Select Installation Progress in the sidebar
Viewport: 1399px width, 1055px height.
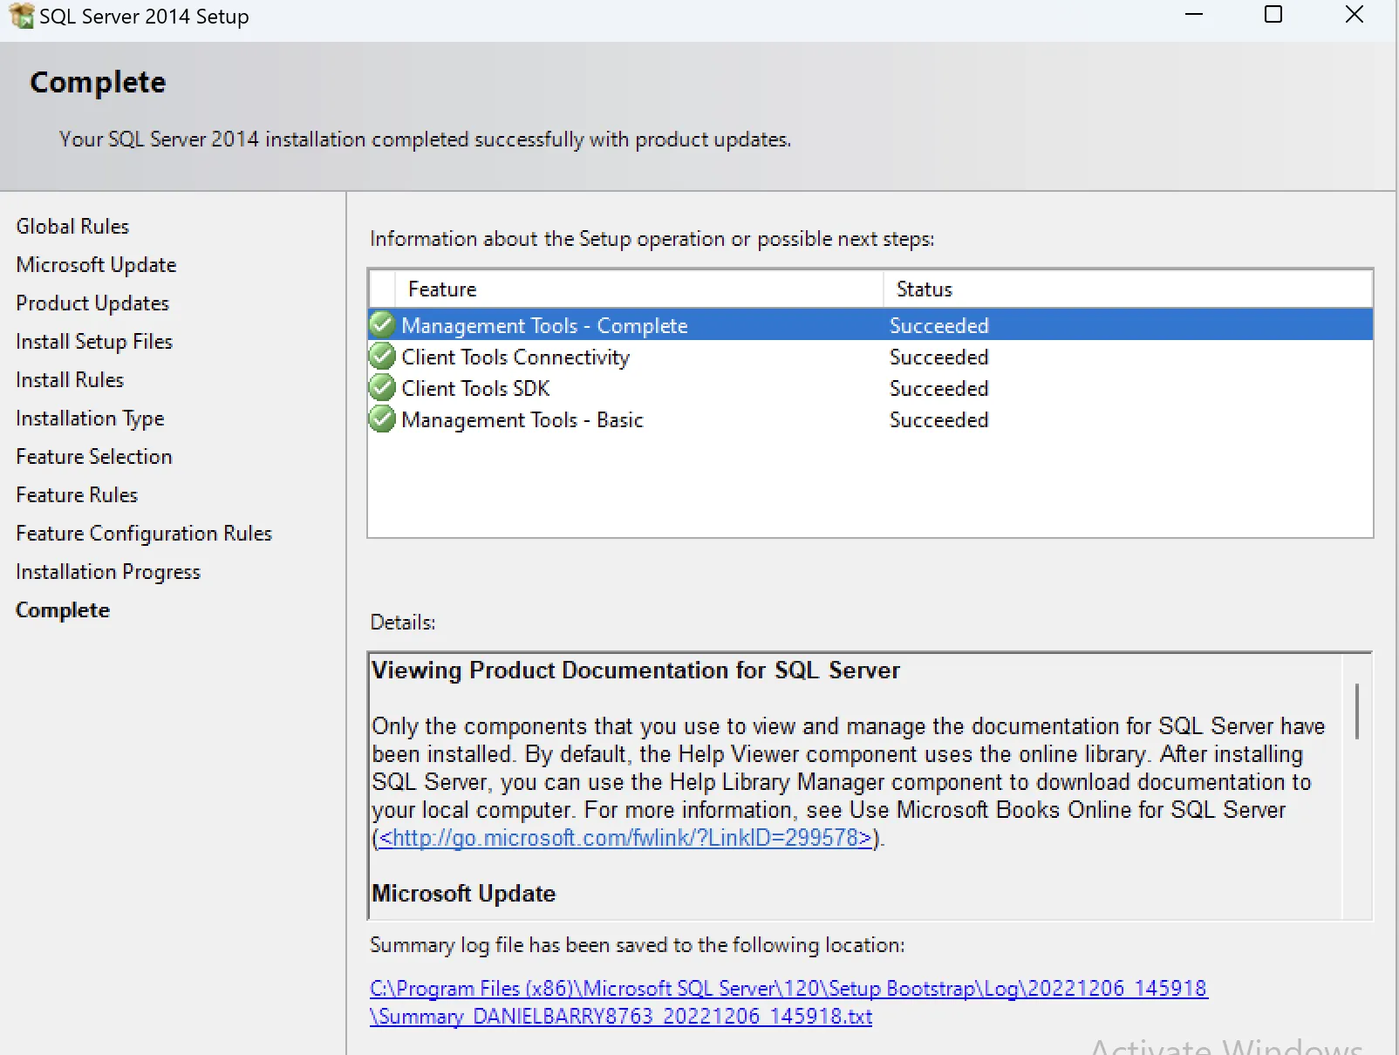(108, 572)
